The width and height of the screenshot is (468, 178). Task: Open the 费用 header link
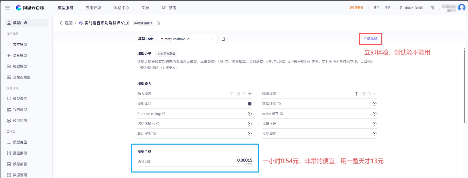377,8
